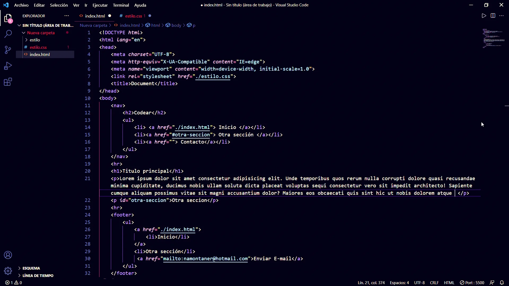This screenshot has width=509, height=286.
Task: Expand the estilo folder
Action: (x=34, y=40)
